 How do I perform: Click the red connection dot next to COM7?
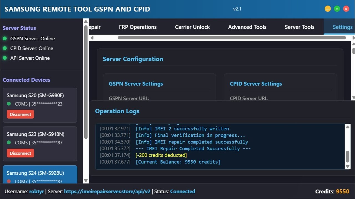tap(9, 181)
